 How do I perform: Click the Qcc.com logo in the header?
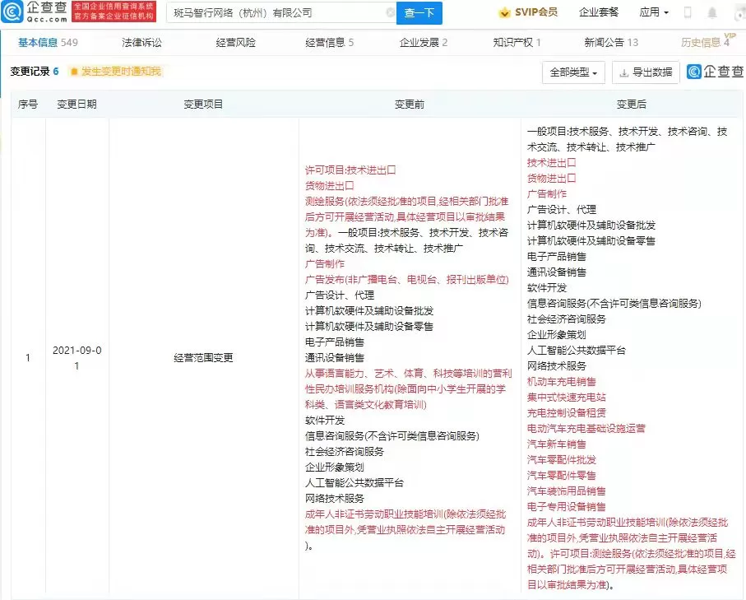coord(35,12)
